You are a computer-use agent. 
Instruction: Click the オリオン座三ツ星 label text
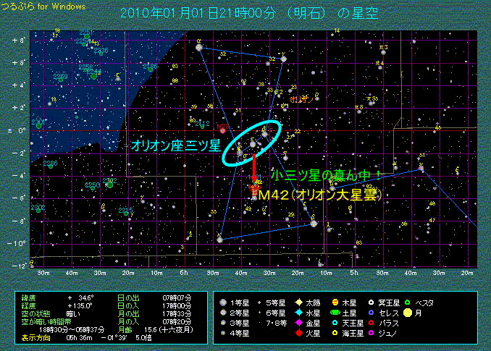coord(175,145)
